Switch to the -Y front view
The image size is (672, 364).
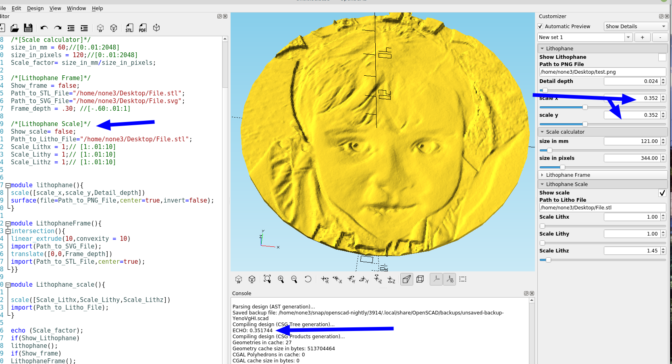[x=364, y=279]
